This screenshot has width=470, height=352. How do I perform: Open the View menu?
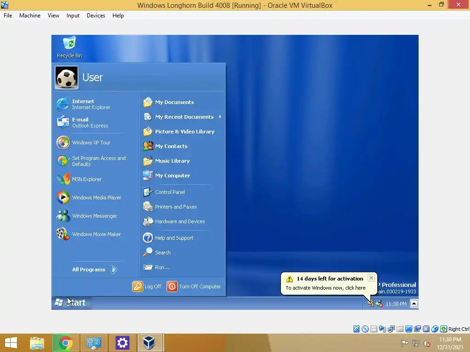click(x=53, y=16)
